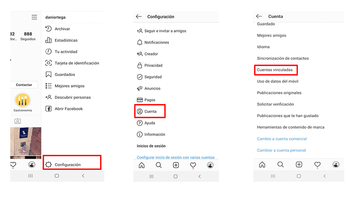Screen dimensions: 352x198
Task: Select Cuentas vinculadas in the account settings
Action: coord(275,70)
